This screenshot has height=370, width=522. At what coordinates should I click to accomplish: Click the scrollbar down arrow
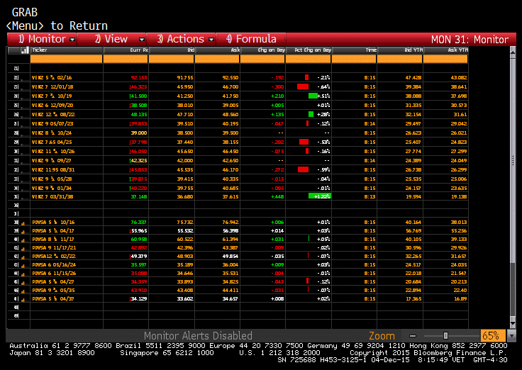(x=513, y=323)
